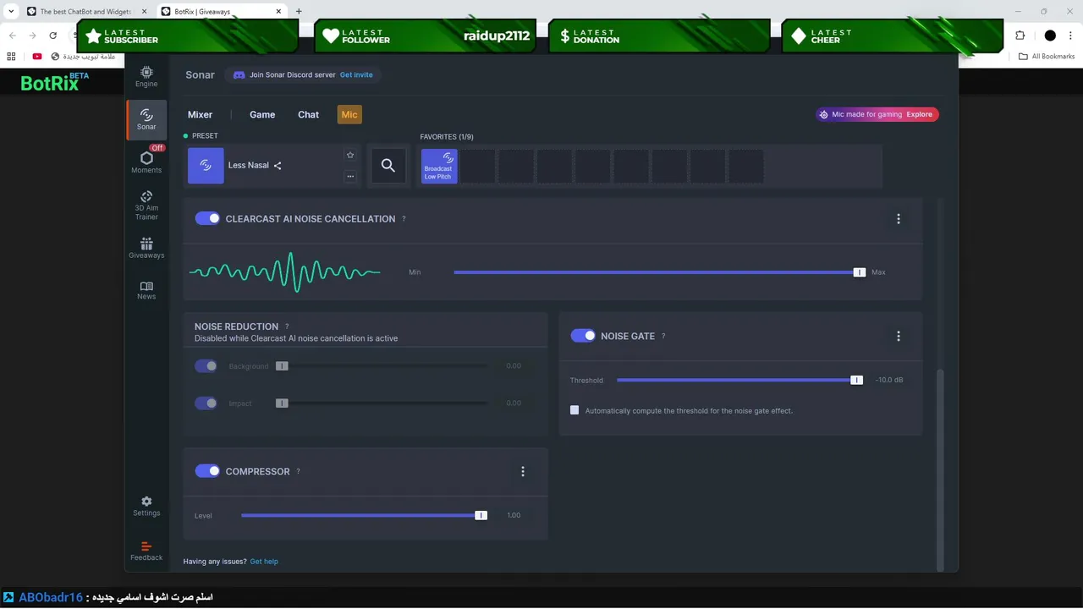This screenshot has height=609, width=1083.
Task: Open All Bookmarks folder
Action: (x=1047, y=57)
